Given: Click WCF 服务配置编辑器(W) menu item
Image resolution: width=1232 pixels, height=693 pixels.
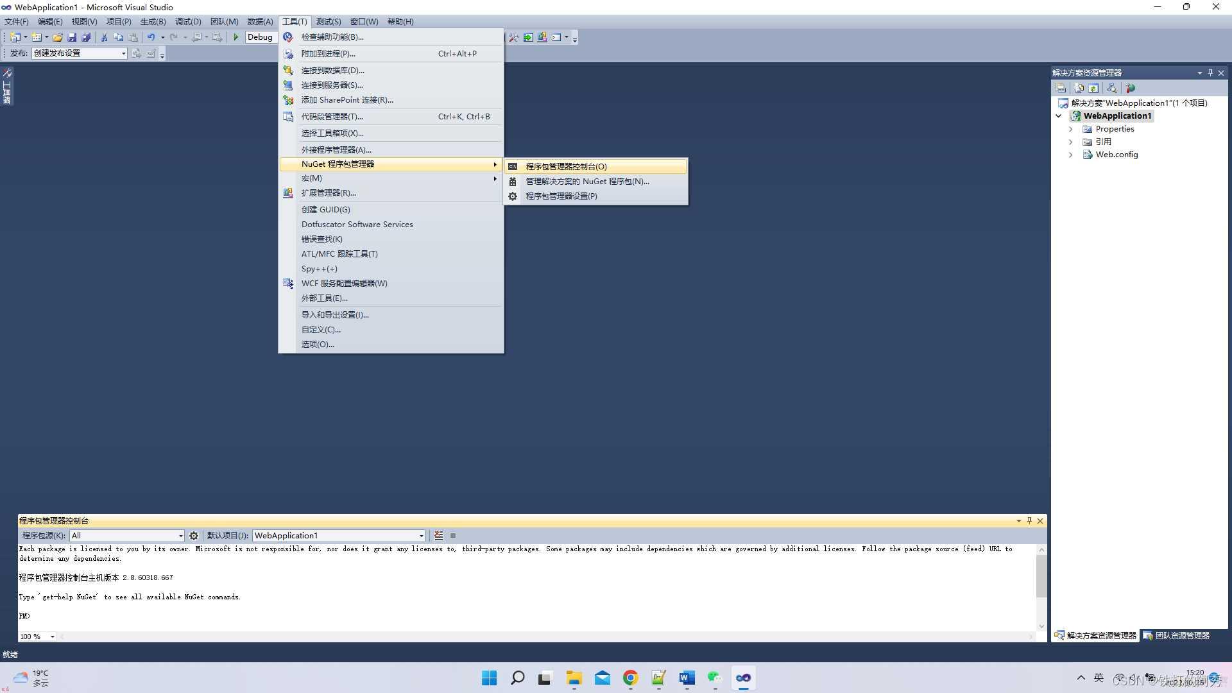Looking at the screenshot, I should (x=391, y=284).
